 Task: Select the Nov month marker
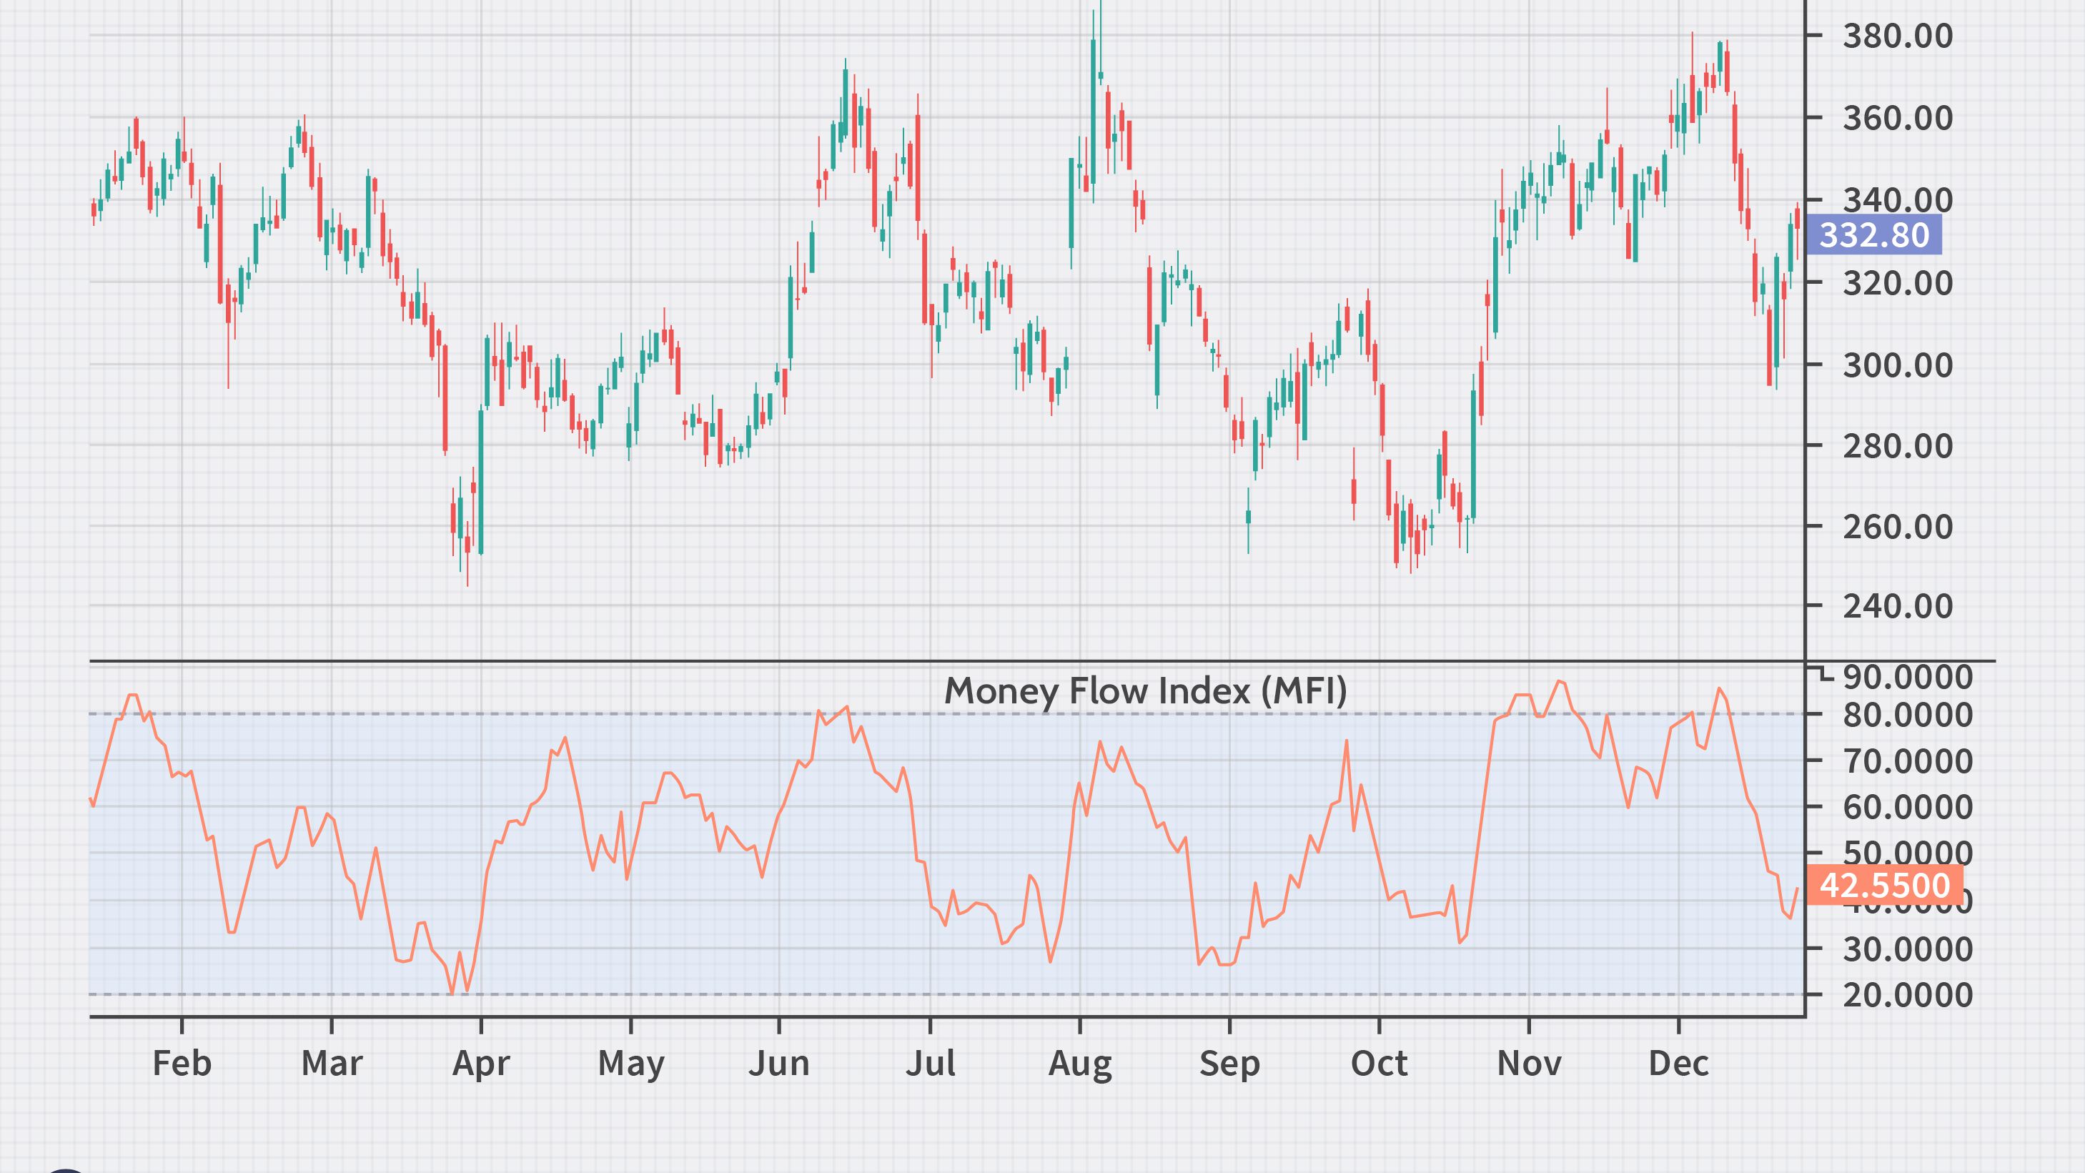click(x=1529, y=1063)
